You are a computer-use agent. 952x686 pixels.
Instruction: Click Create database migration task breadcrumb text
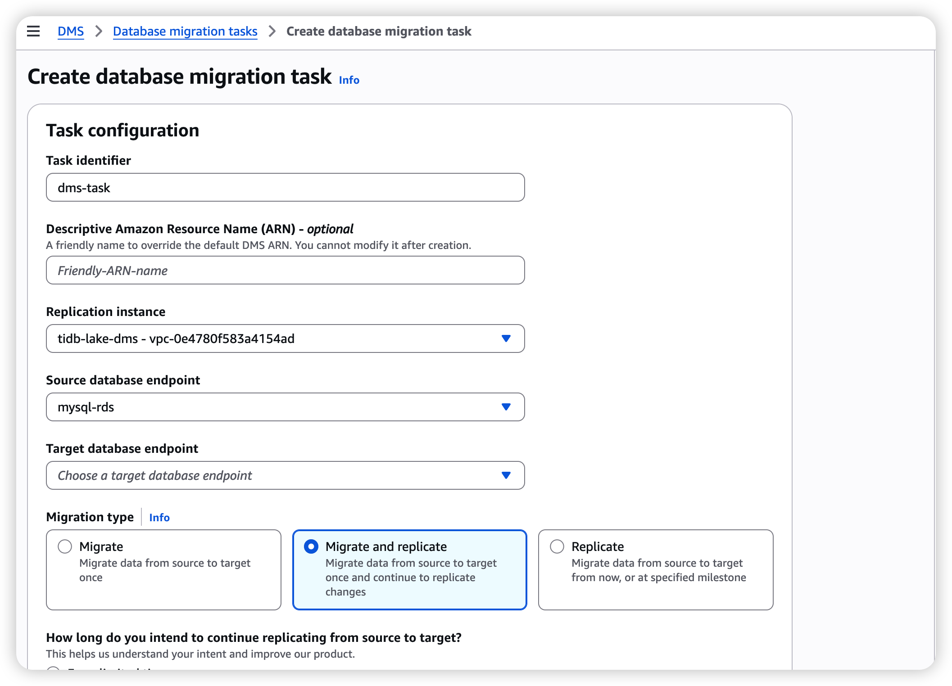pos(379,31)
